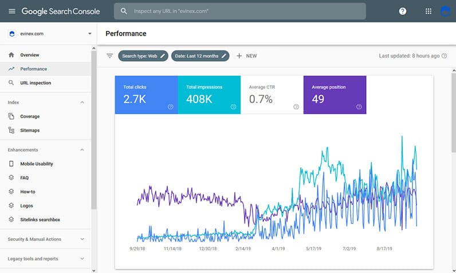Click the How-to layers icon

coord(11,192)
